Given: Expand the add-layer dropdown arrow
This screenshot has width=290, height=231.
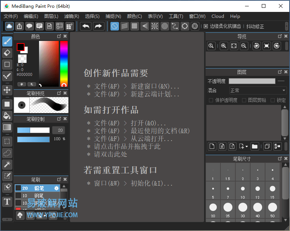Looking at the screenshot, I should point(246,147).
